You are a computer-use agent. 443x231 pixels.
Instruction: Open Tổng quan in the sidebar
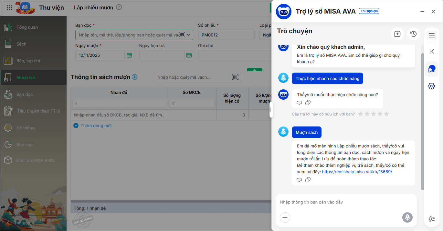(33, 27)
